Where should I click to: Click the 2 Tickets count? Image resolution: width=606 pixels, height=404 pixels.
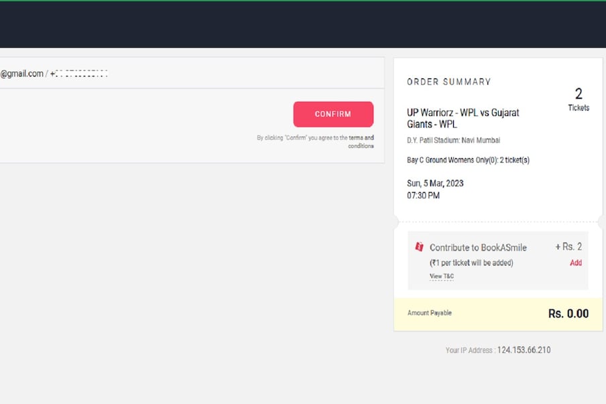click(x=579, y=99)
